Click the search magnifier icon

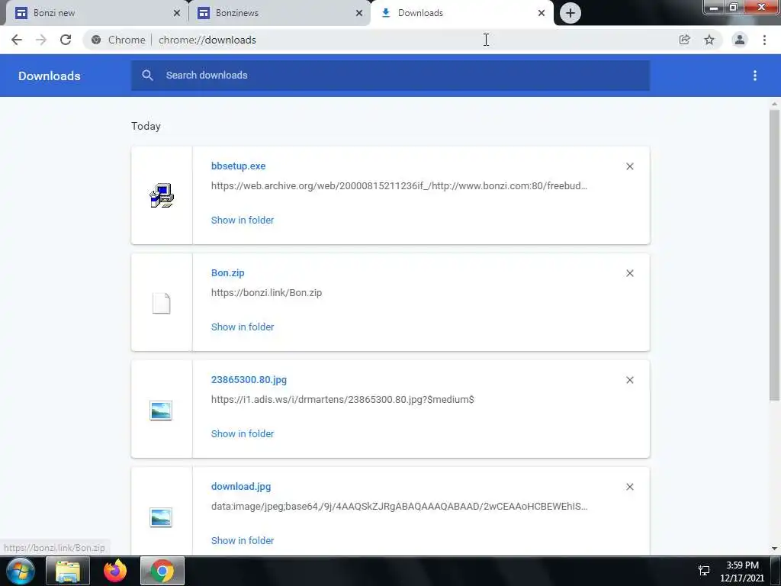(x=147, y=76)
